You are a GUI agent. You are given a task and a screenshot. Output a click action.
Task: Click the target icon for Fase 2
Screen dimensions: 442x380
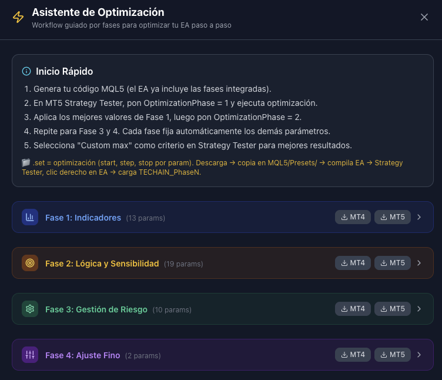pos(30,263)
